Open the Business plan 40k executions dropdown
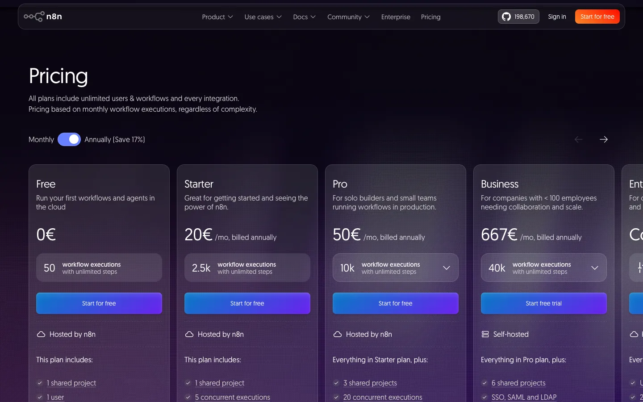This screenshot has height=402, width=643. coord(544,268)
